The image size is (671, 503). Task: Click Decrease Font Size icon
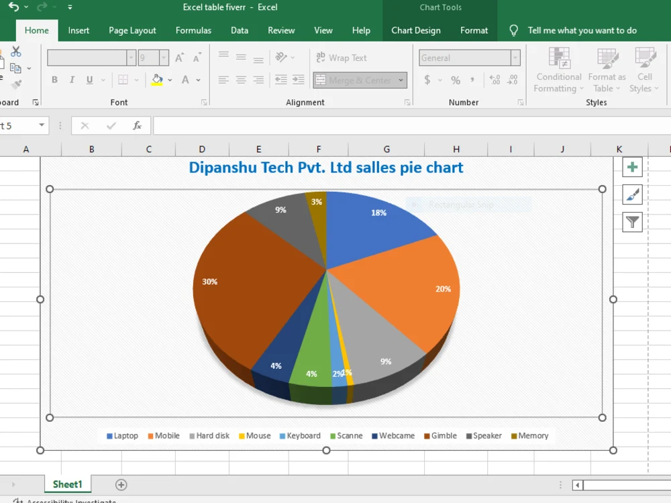click(197, 57)
